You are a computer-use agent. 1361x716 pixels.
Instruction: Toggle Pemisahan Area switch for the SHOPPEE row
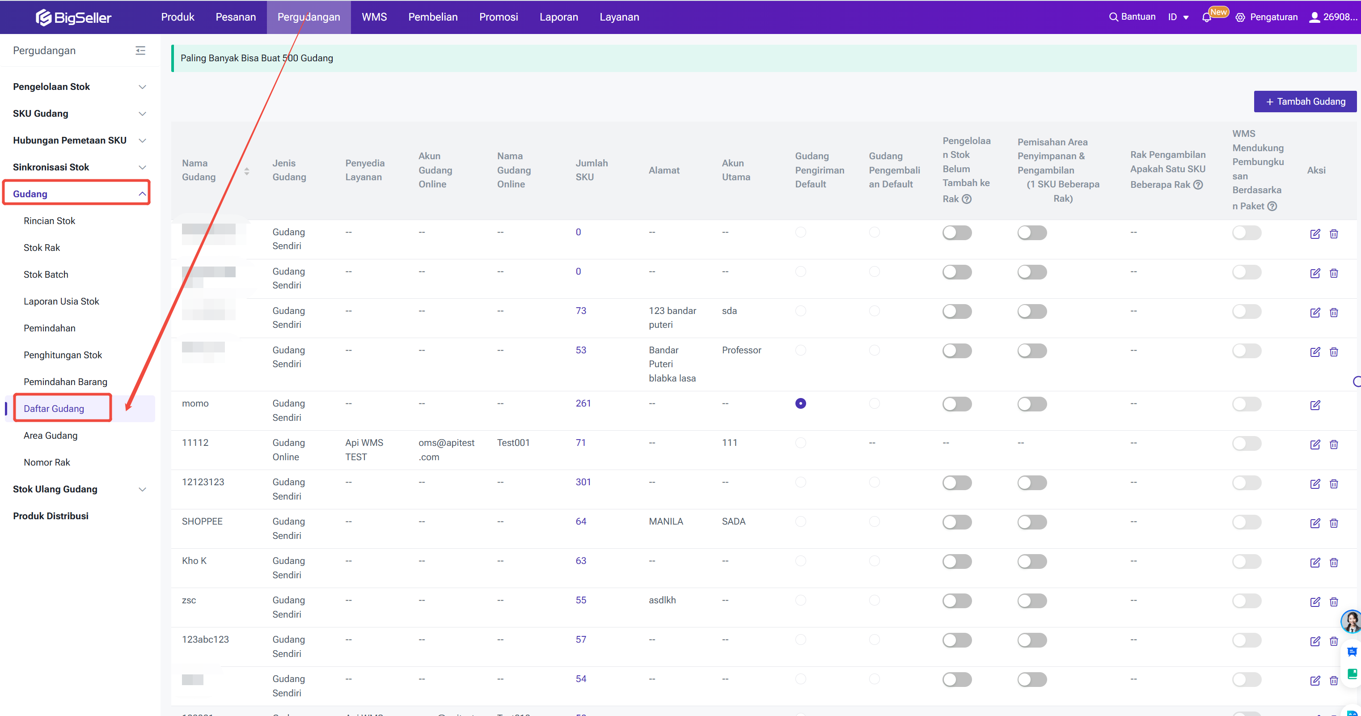[x=1031, y=522]
